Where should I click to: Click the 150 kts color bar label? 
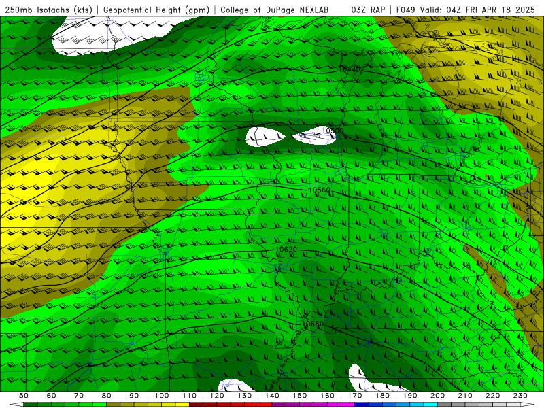pyautogui.click(x=300, y=396)
